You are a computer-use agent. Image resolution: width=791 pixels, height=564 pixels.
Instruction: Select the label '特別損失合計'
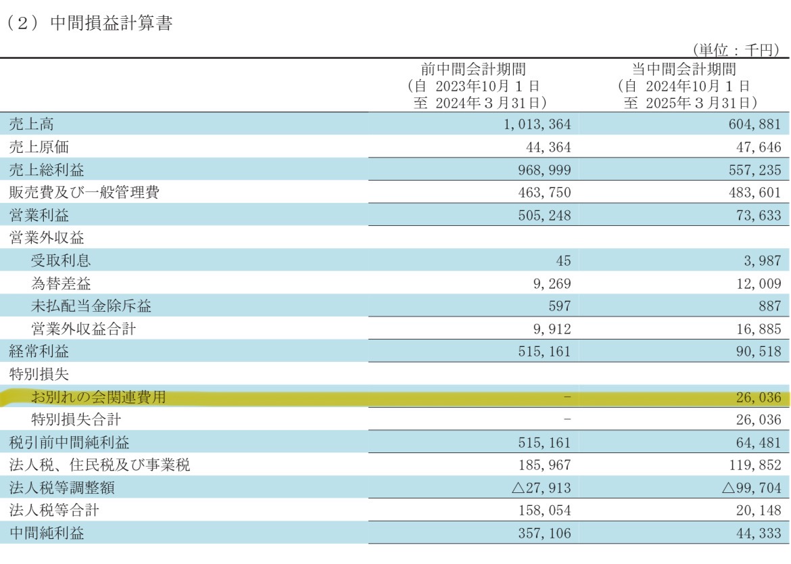pos(76,419)
